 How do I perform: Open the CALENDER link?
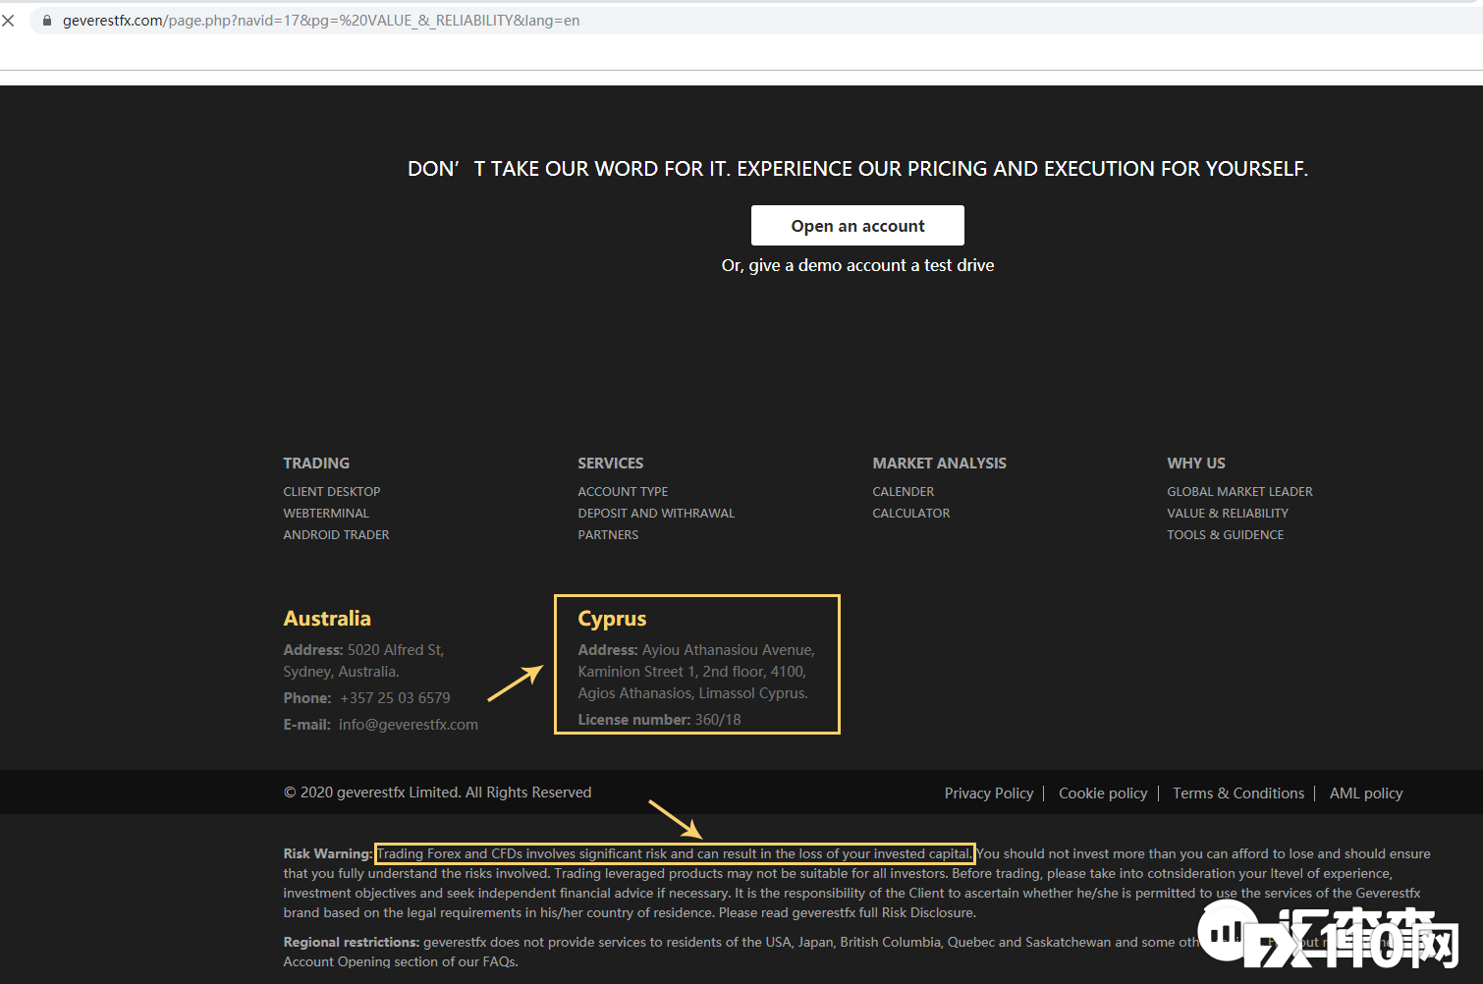[903, 491]
